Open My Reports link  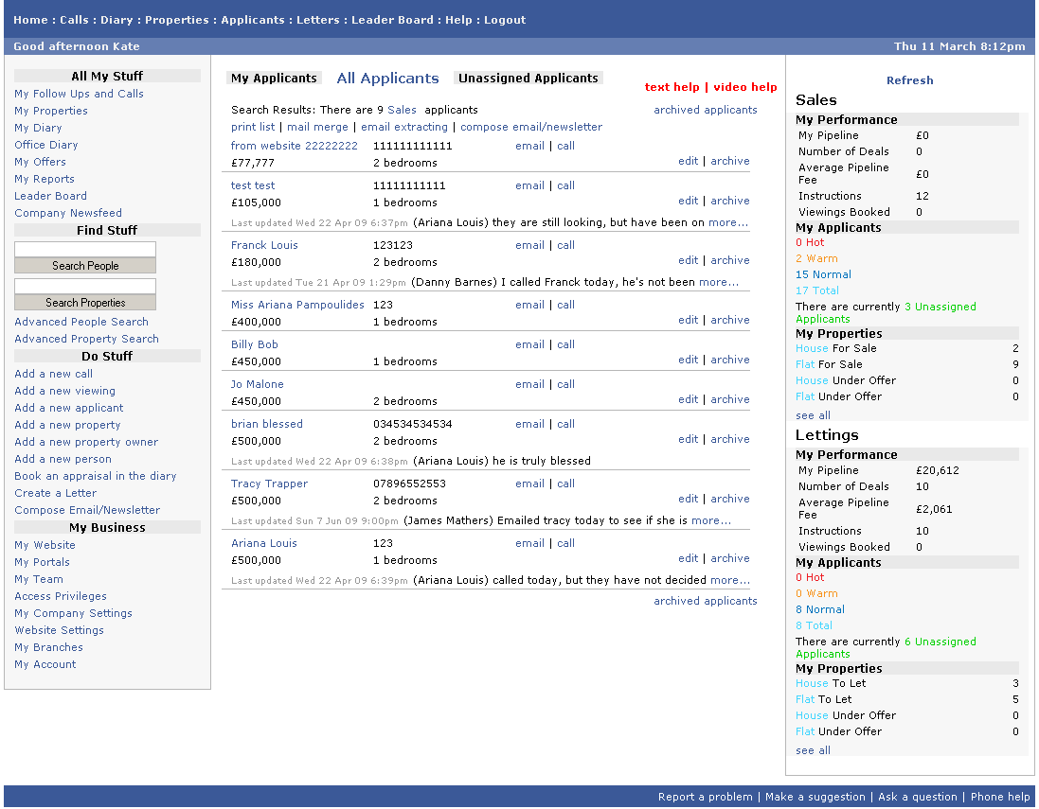[x=45, y=180]
